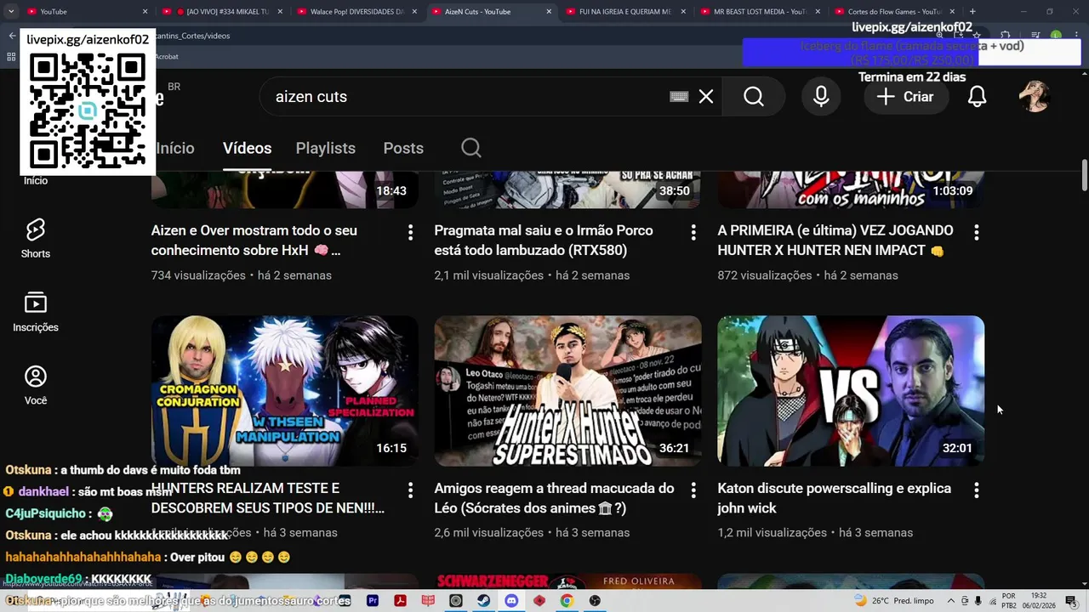This screenshot has width=1089, height=612.
Task: Click the Cromagnon Conjuration nen test thumbnail
Action: click(285, 391)
